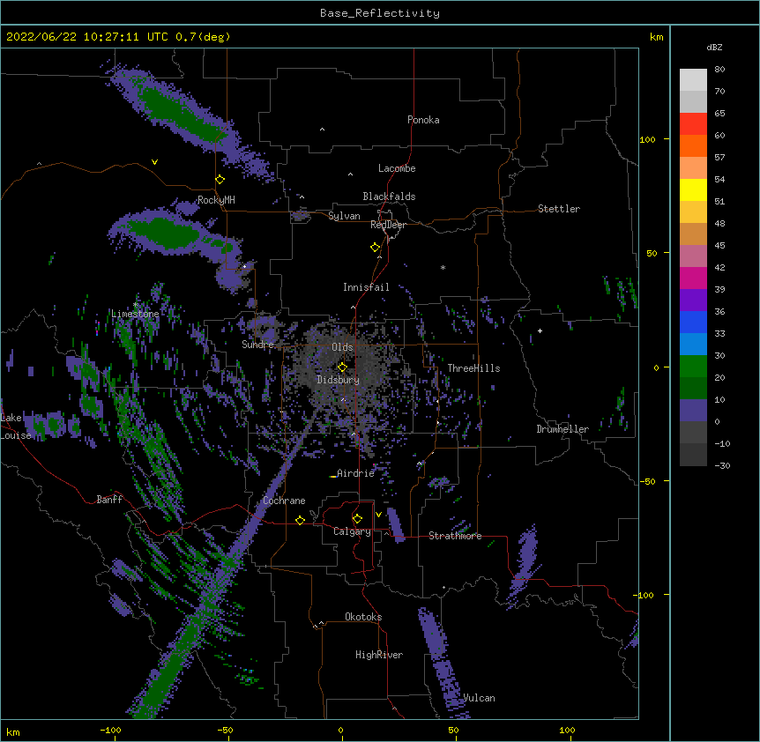Pick the royal blue swatch for 33-36 dBZ
This screenshot has height=742, width=760.
point(693,322)
